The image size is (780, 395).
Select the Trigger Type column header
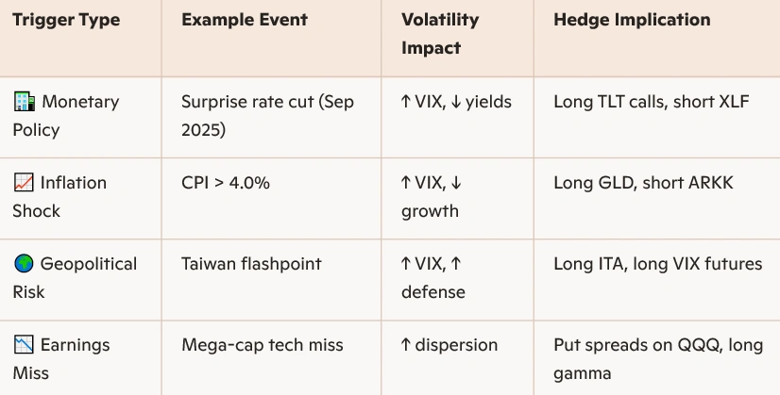66,20
